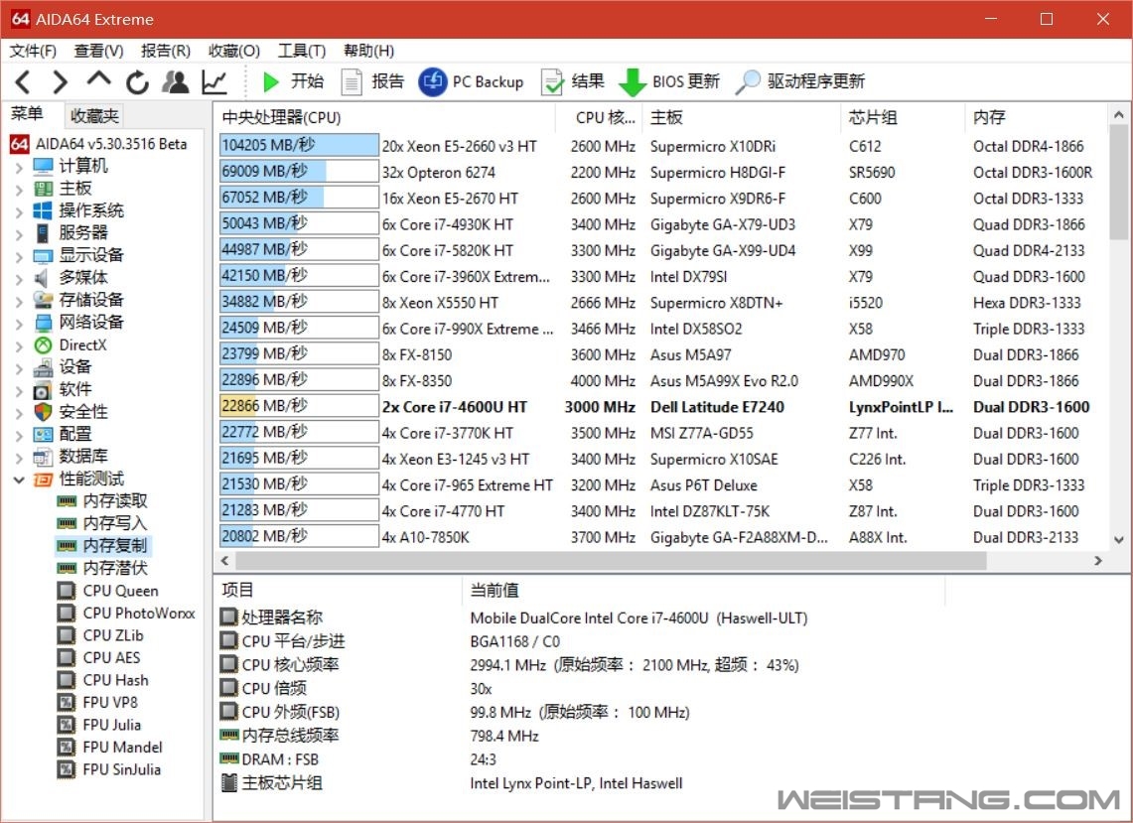Select the 安全性 shield icon

pos(44,412)
